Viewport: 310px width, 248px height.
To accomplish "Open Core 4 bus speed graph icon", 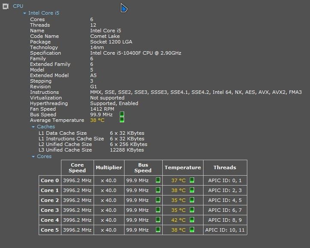I will [x=158, y=220].
